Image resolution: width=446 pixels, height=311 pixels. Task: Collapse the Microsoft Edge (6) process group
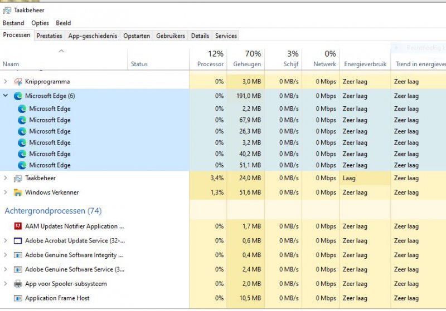6,96
